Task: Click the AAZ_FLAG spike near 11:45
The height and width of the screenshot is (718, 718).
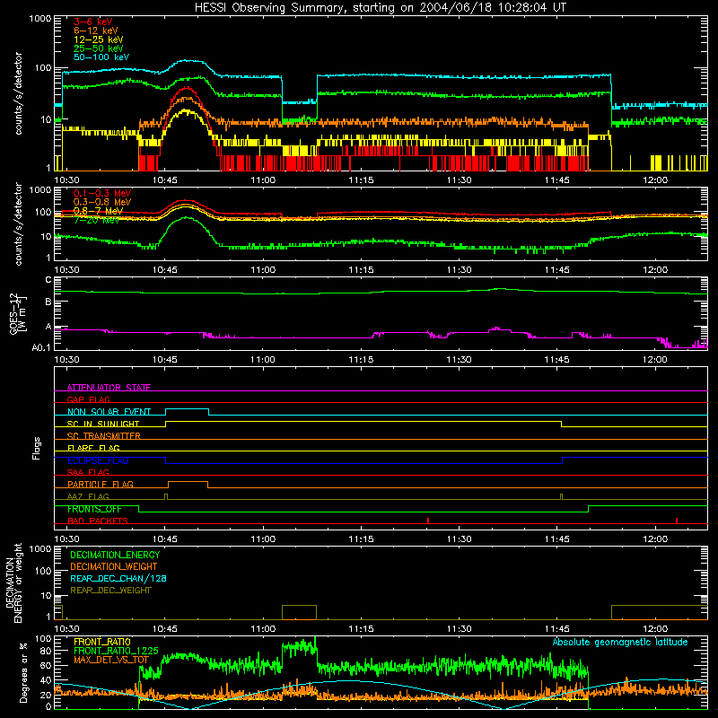Action: 562,496
